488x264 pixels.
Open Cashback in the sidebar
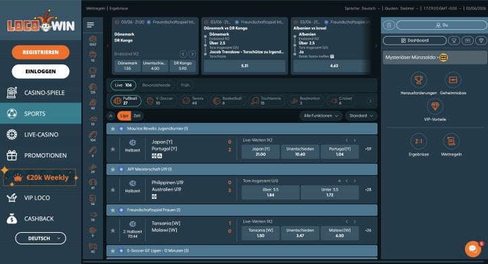[41, 219]
